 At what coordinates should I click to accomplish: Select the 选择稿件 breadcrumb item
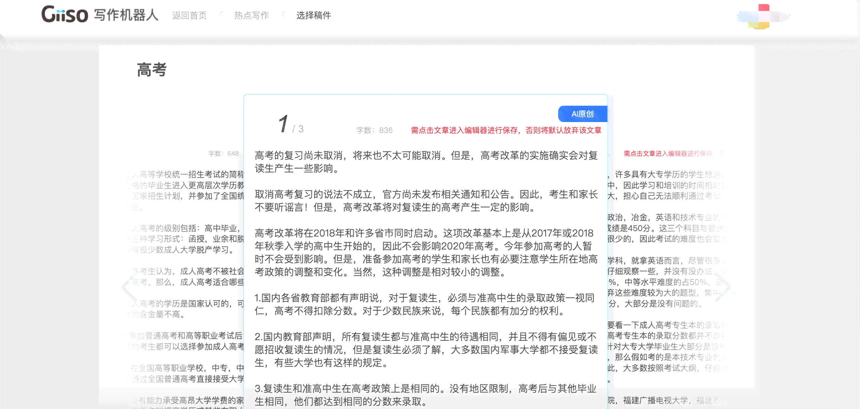(313, 15)
